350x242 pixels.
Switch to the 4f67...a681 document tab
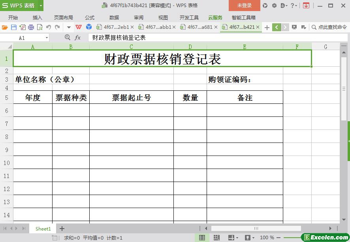[x=199, y=27]
